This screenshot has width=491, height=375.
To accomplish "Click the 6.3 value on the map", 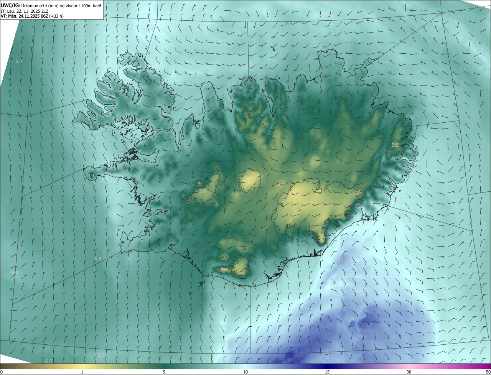I will click(19, 61).
